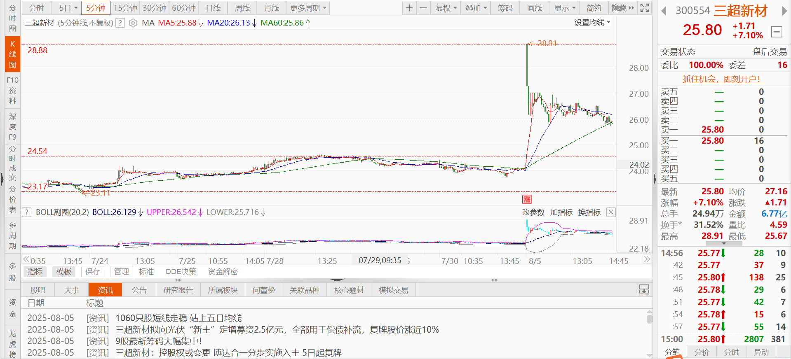791x359 pixels.
Task: Open MA settings gear icon
Action: pyautogui.click(x=133, y=23)
